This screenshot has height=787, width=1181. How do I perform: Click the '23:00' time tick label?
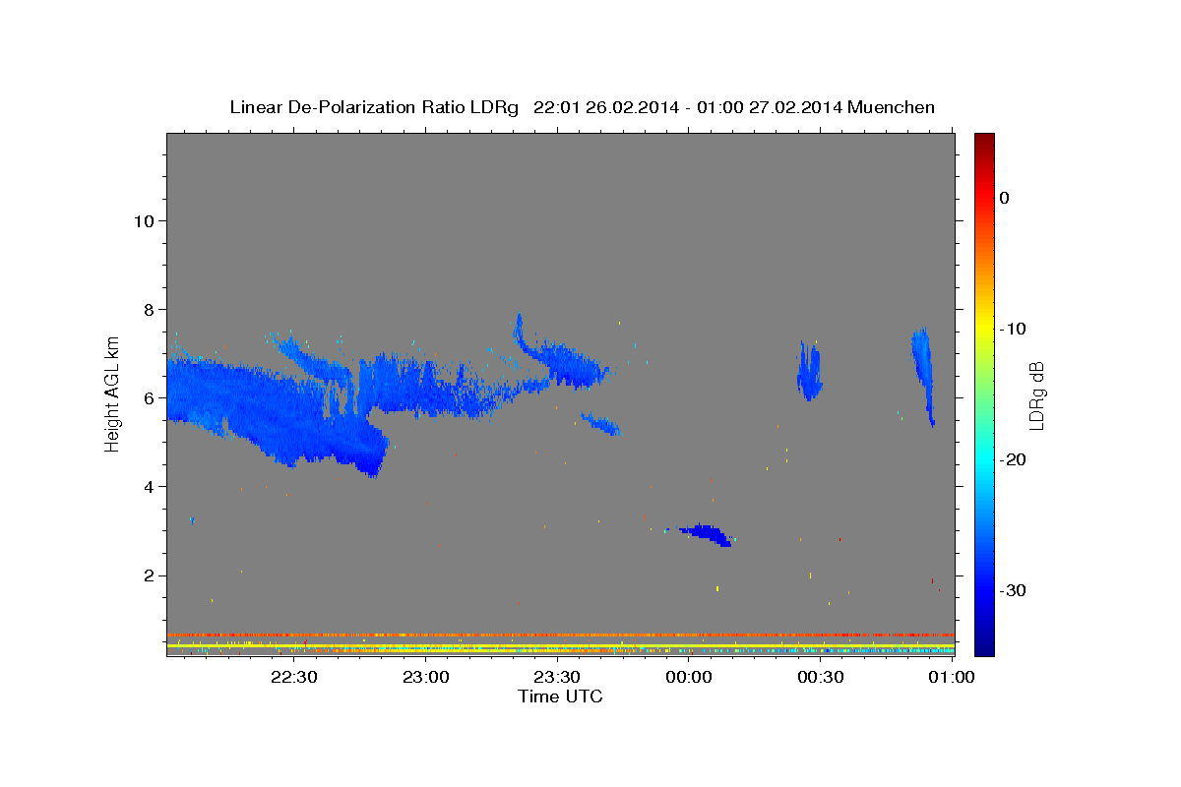point(425,677)
